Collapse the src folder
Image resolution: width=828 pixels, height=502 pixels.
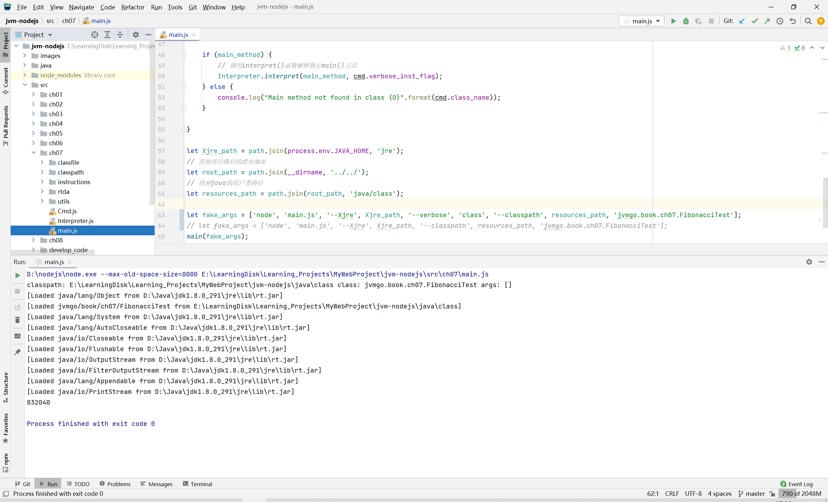(x=25, y=85)
